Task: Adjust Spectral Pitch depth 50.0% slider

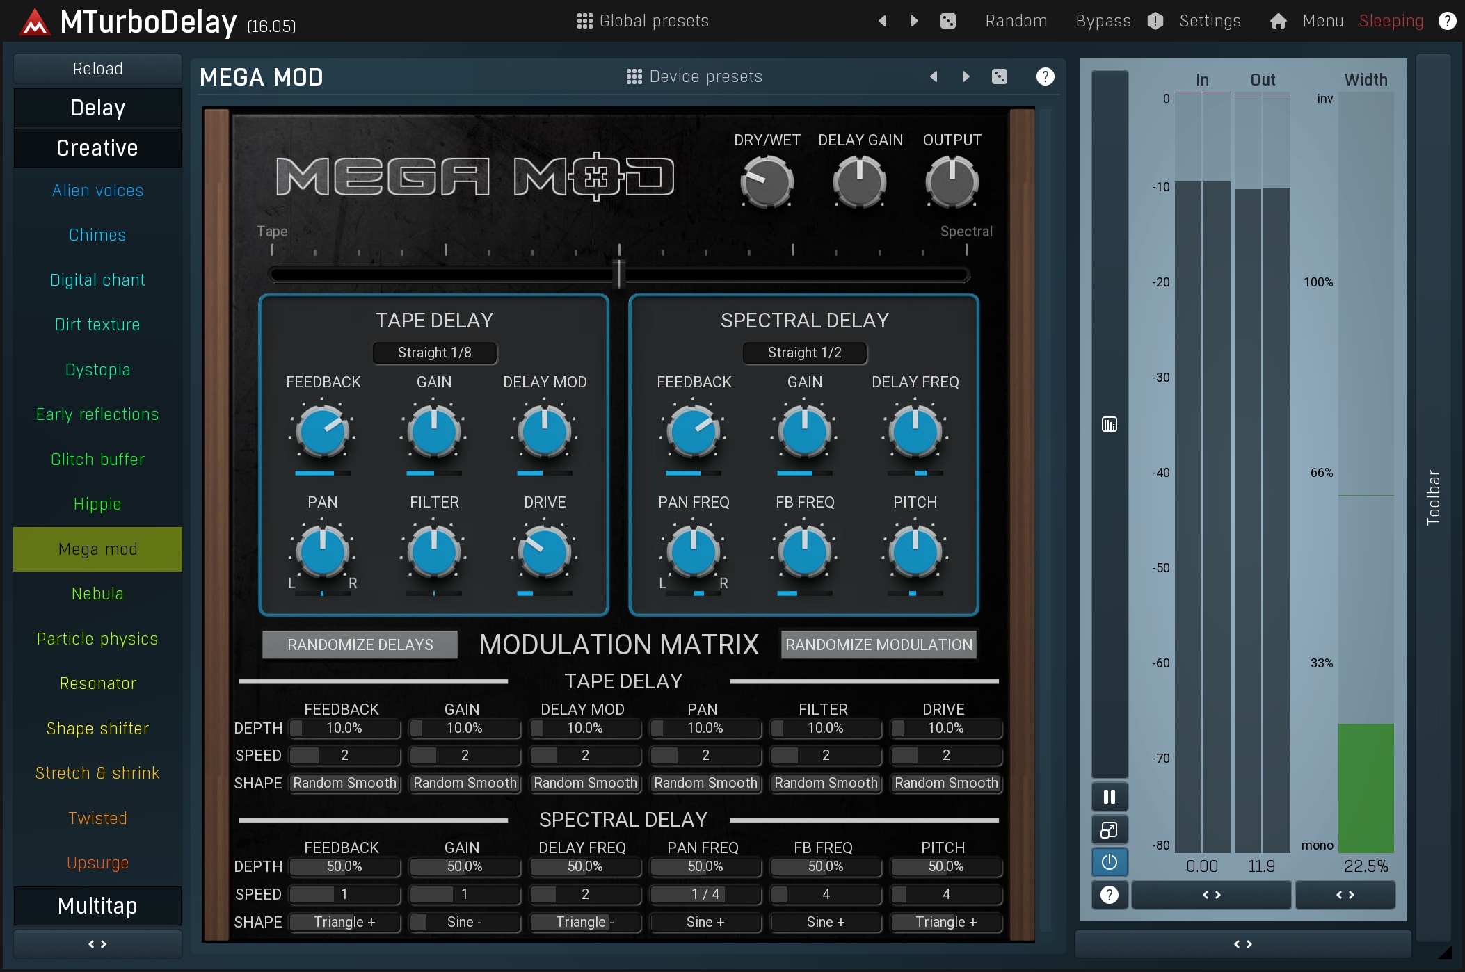Action: (x=946, y=866)
